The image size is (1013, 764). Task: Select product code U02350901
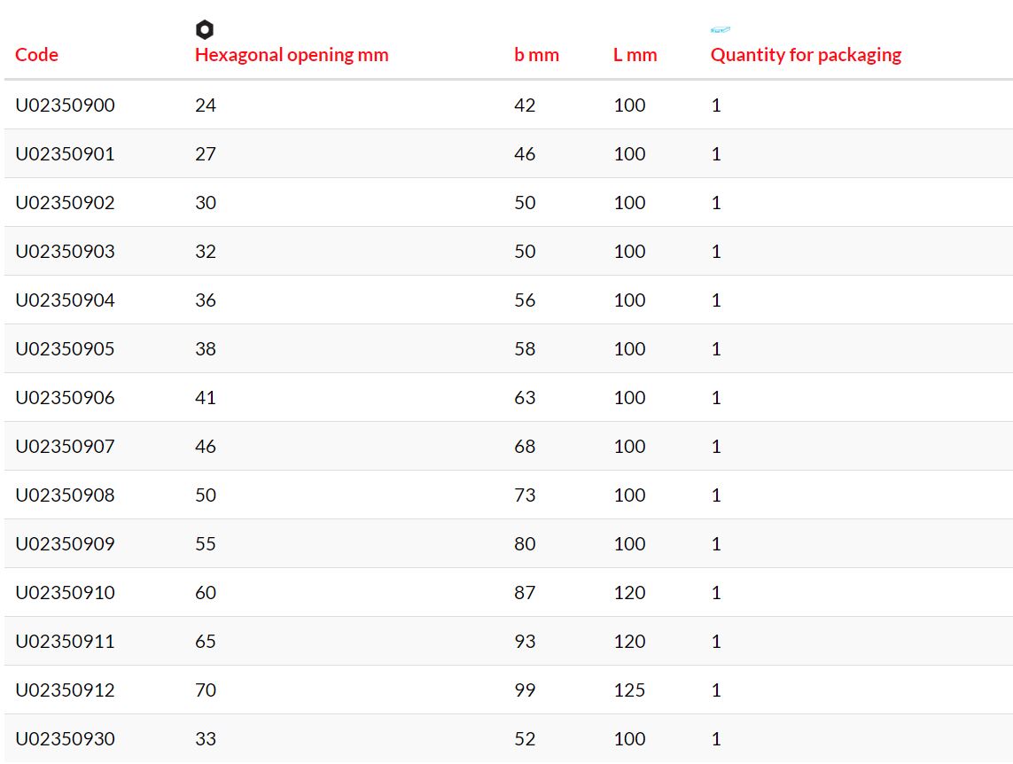point(66,153)
